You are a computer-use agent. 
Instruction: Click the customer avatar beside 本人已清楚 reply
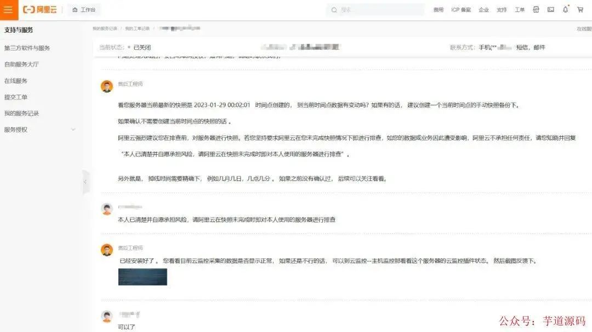[x=107, y=209]
